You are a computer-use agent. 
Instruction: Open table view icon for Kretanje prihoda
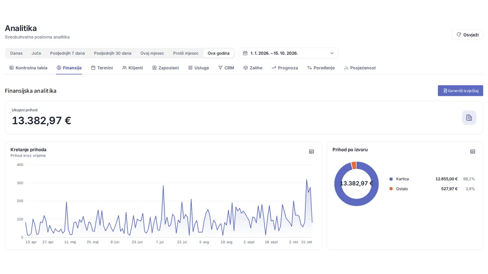click(x=312, y=151)
